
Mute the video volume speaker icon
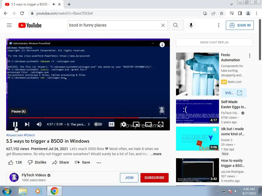[39, 124]
